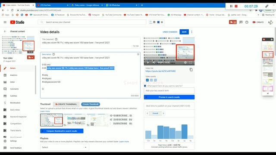276x155 pixels.
Task: Expand the red vidIQ dropdown under video thumbnail
Action: click(31, 57)
